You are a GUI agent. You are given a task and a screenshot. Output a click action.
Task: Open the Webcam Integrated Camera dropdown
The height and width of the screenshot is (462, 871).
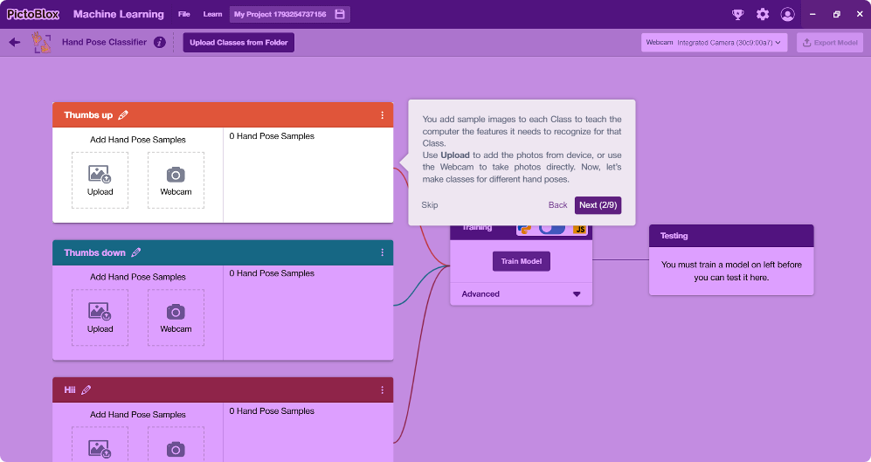(715, 43)
